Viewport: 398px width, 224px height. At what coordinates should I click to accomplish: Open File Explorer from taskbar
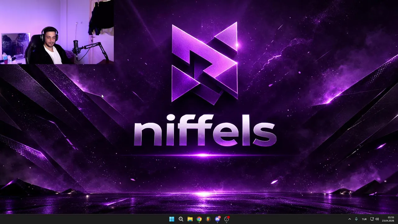(x=190, y=219)
